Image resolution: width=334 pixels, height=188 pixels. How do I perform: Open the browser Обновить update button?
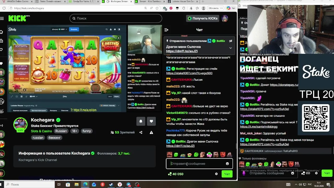pyautogui.click(x=213, y=8)
